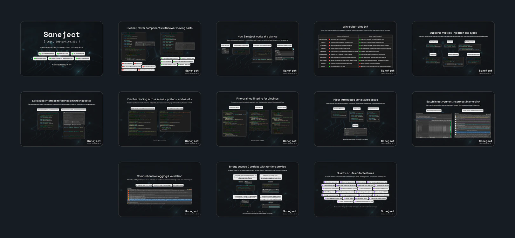Open 'Comprehensive logging & validation' slide

(x=160, y=189)
